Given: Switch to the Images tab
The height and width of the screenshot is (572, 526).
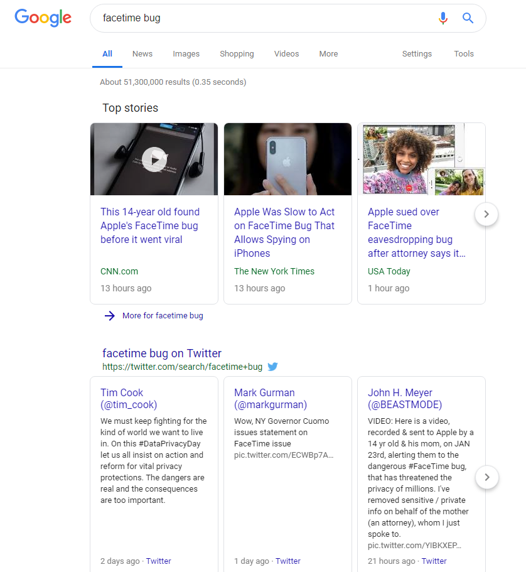Looking at the screenshot, I should 186,54.
